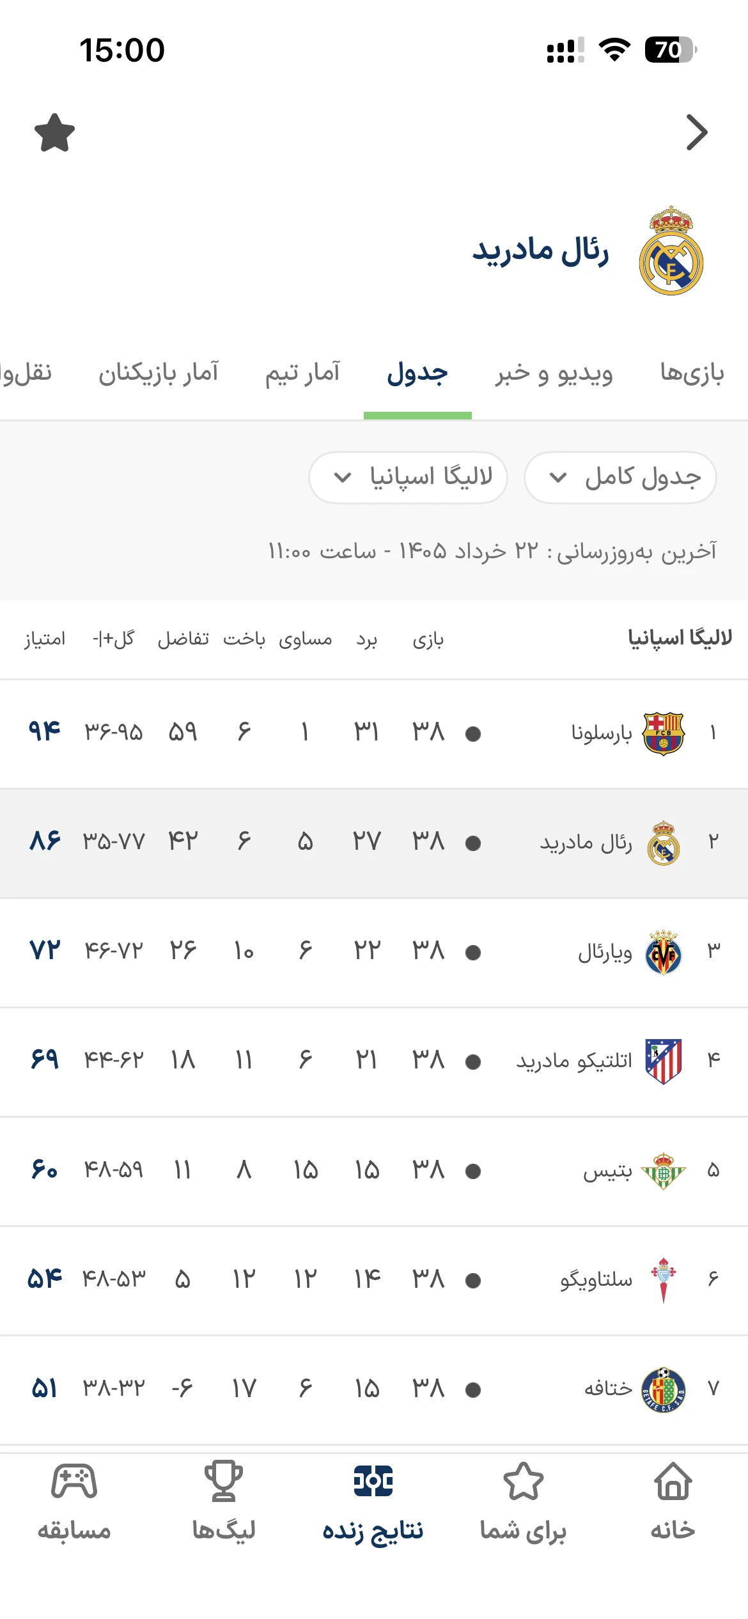Select the آمار بازیکنان tab
The image size is (748, 1619).
coord(158,373)
